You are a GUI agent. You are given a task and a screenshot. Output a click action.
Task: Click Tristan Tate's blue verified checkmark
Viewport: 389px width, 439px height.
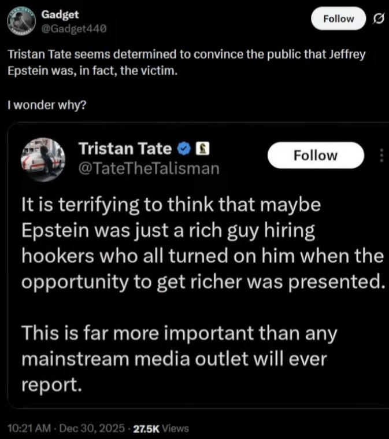184,149
